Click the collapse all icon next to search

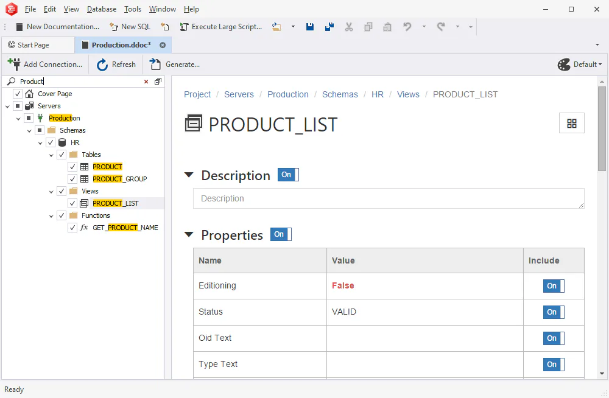pos(158,81)
